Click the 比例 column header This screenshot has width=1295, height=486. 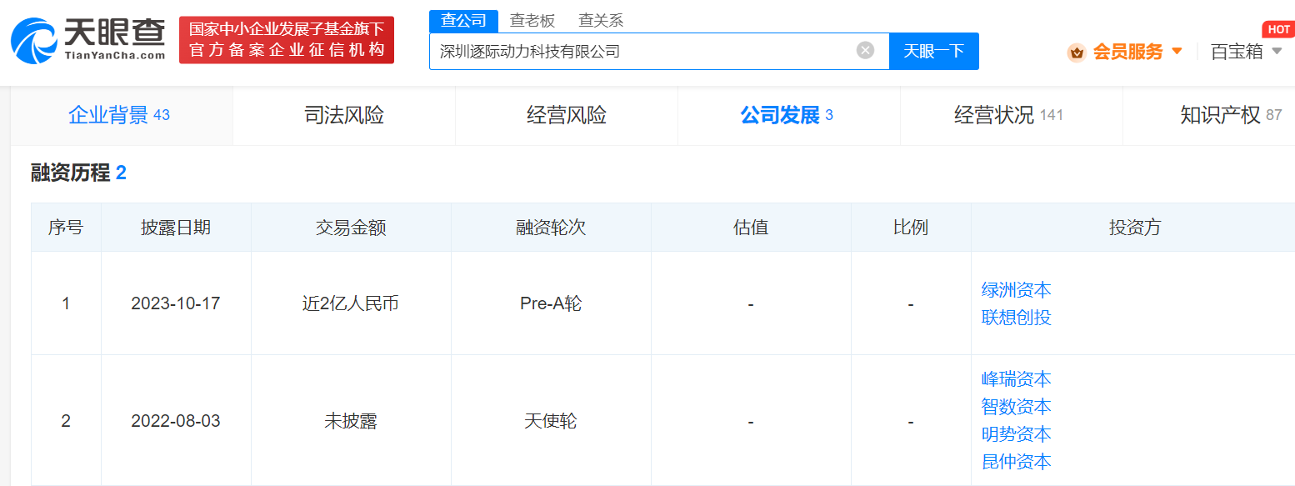(x=911, y=228)
